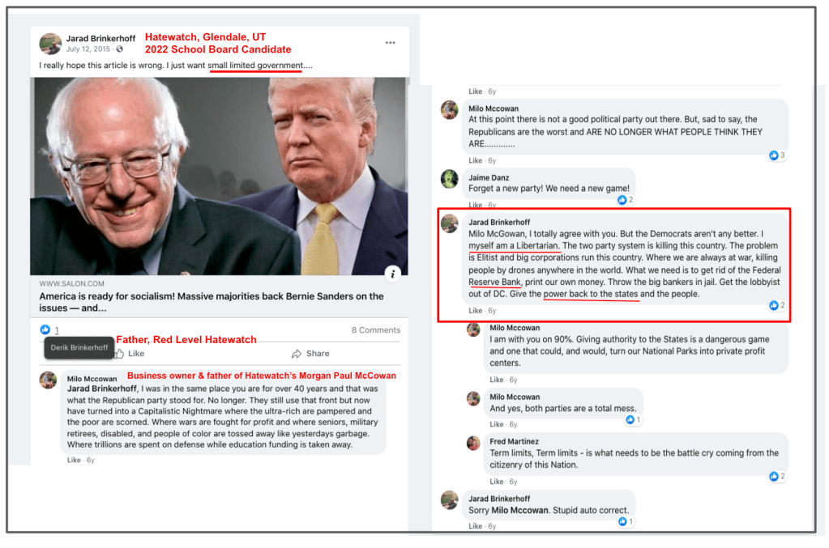The image size is (829, 548).
Task: Click the July 12, 2015 post timestamp
Action: click(x=88, y=49)
